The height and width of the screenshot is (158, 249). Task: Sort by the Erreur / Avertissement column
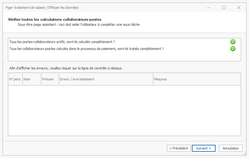(x=106, y=79)
